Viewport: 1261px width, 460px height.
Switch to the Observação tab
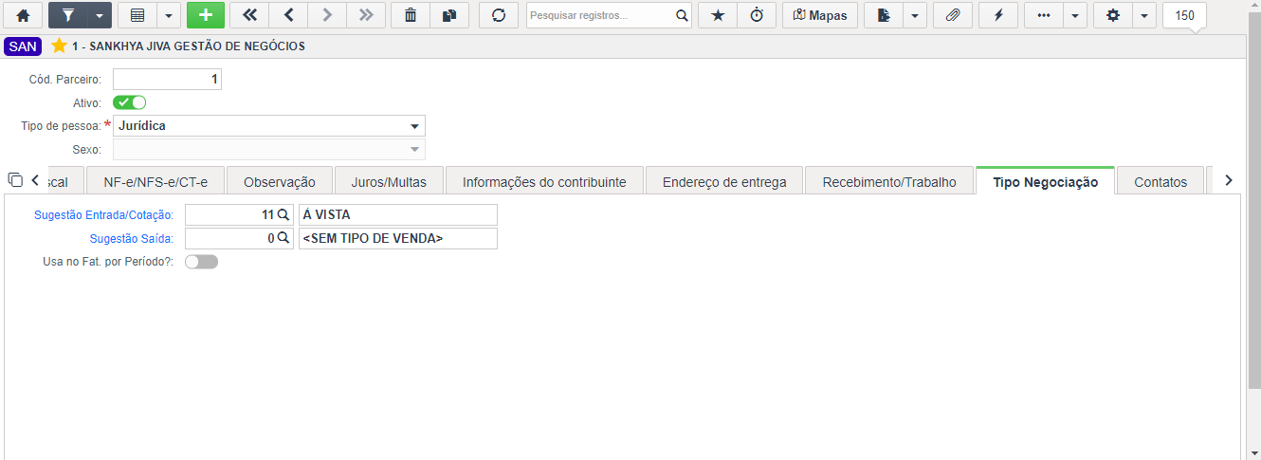coord(280,182)
